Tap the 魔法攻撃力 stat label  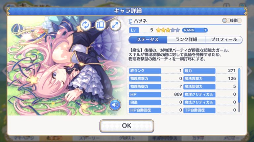199,79
